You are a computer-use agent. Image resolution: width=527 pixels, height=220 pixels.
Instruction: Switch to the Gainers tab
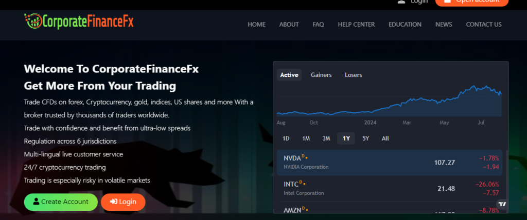click(321, 75)
